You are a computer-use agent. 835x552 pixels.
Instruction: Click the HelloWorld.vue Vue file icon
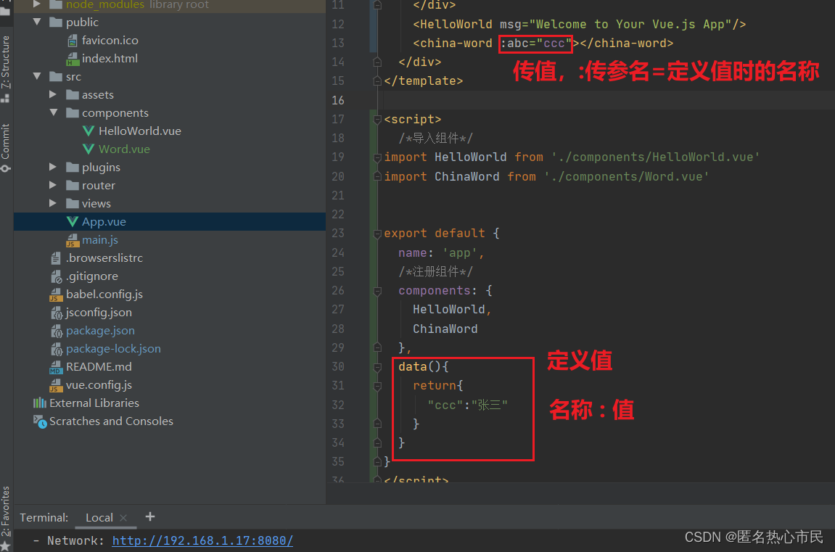click(x=89, y=131)
